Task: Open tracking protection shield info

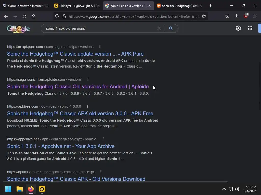Action: pos(57,17)
